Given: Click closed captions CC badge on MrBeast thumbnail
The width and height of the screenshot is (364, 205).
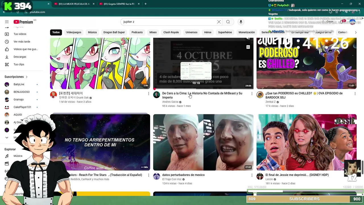Looking at the screenshot, I should 248,47.
